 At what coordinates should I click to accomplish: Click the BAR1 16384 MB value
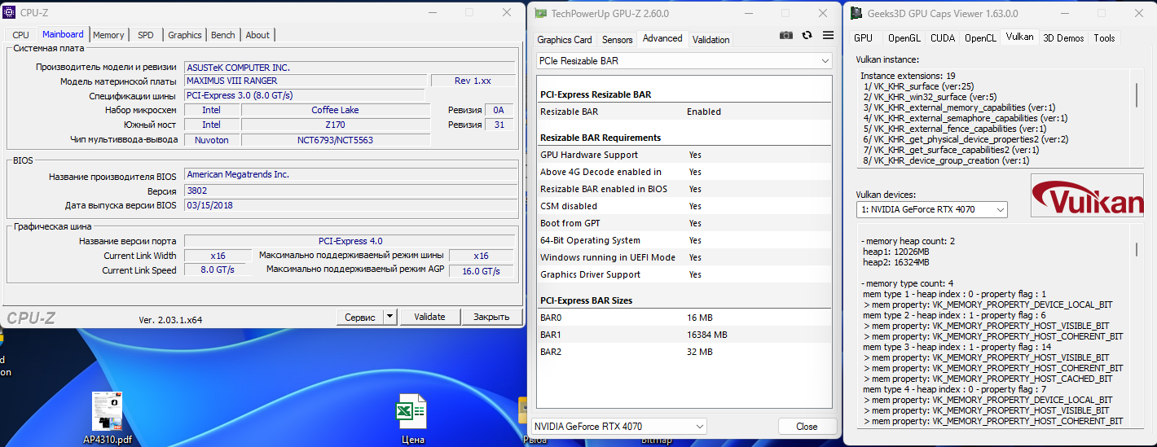click(707, 335)
